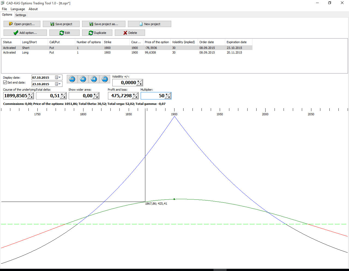Click the New project button
Image resolution: width=349 pixels, height=271 pixels.
149,24
